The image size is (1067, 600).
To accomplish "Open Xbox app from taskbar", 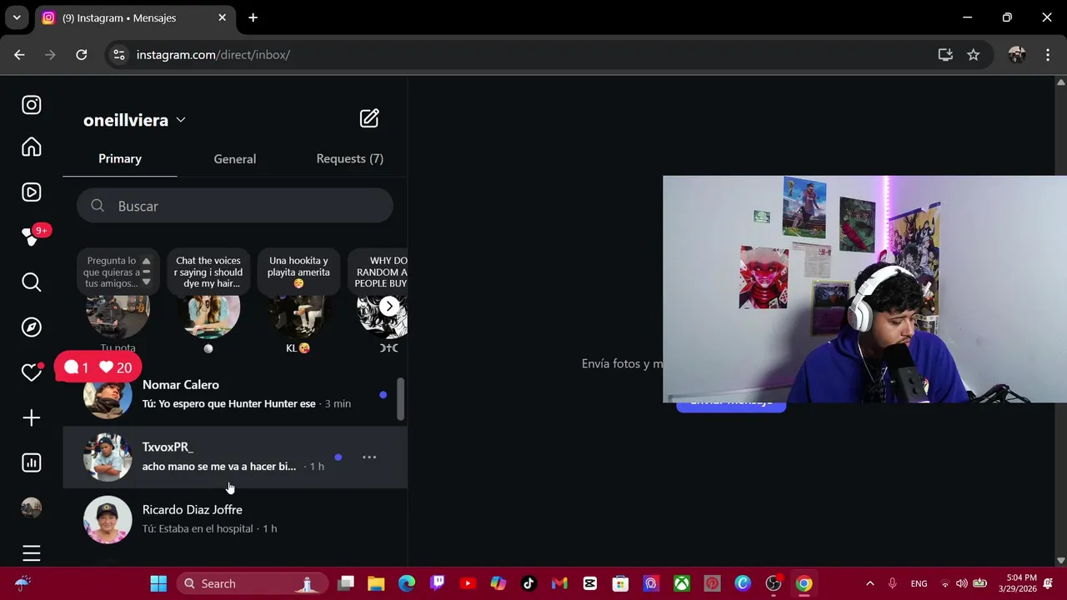I will (682, 583).
